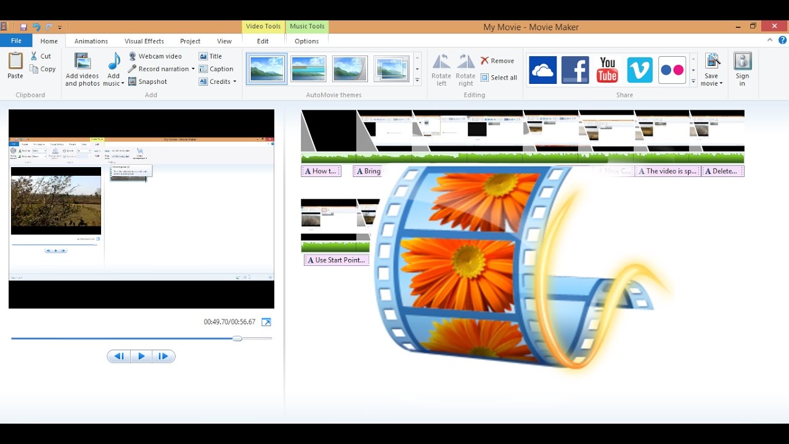The height and width of the screenshot is (444, 789).
Task: Switch to the Animations tab
Action: (x=91, y=41)
